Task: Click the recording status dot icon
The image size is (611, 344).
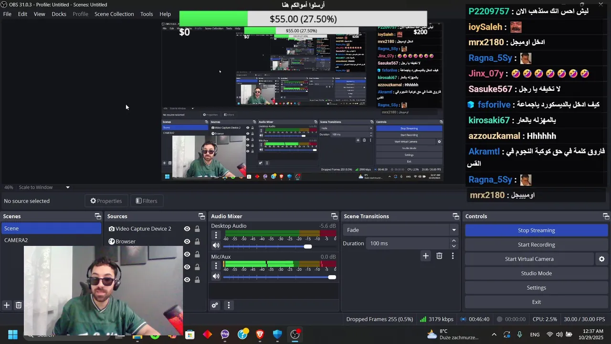Action: click(x=500, y=319)
